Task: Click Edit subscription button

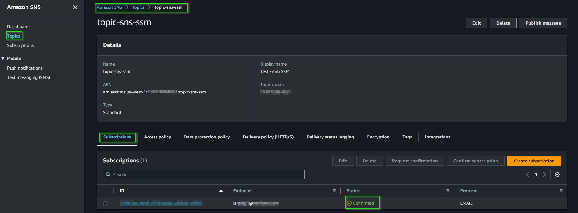Action: click(x=343, y=161)
